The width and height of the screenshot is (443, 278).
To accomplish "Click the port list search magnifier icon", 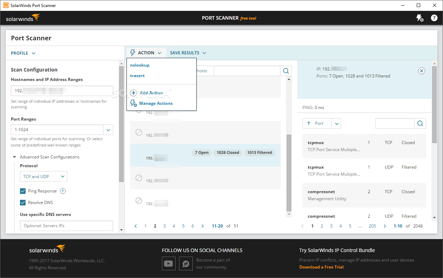I will [420, 123].
